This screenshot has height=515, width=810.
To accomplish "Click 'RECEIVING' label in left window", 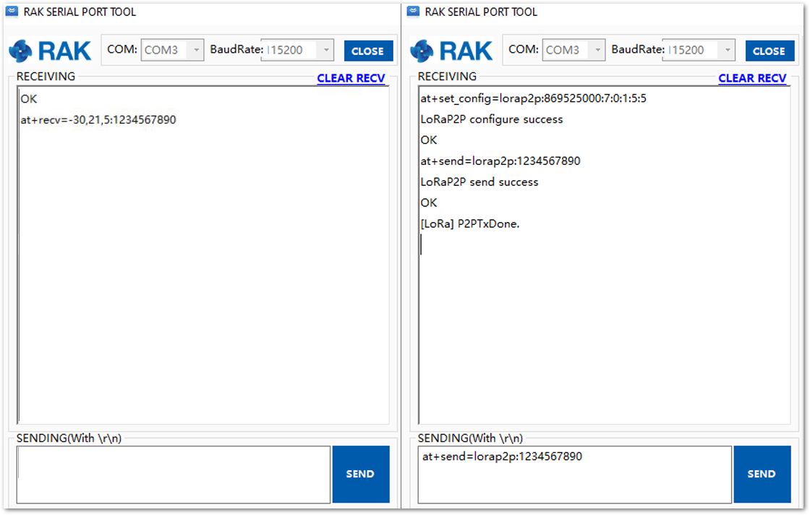I will tap(46, 77).
